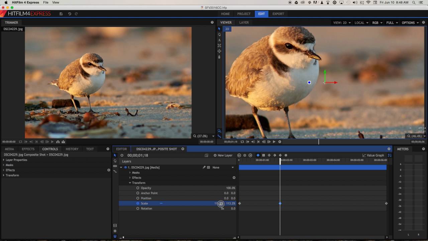The width and height of the screenshot is (428, 241).
Task: Switch to the EXPORT tab
Action: pyautogui.click(x=278, y=14)
